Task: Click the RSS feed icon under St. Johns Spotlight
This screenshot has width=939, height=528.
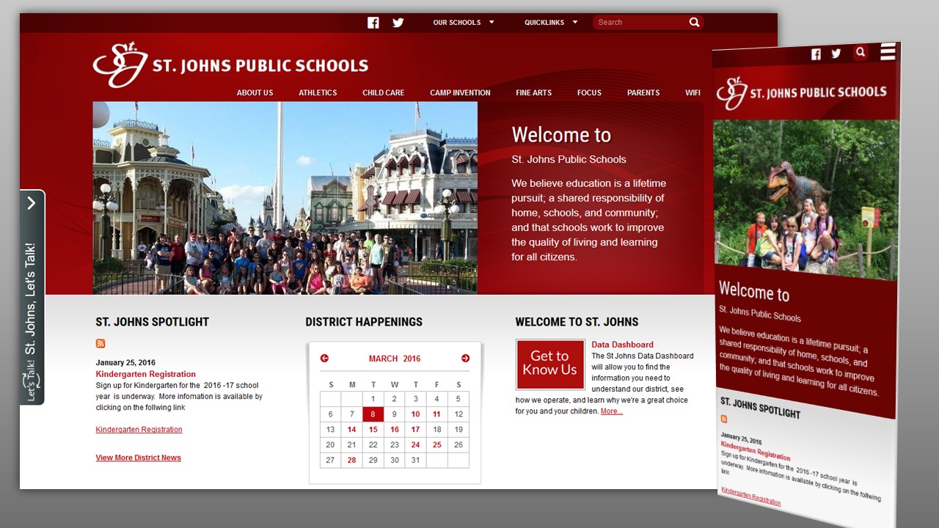Action: (101, 343)
